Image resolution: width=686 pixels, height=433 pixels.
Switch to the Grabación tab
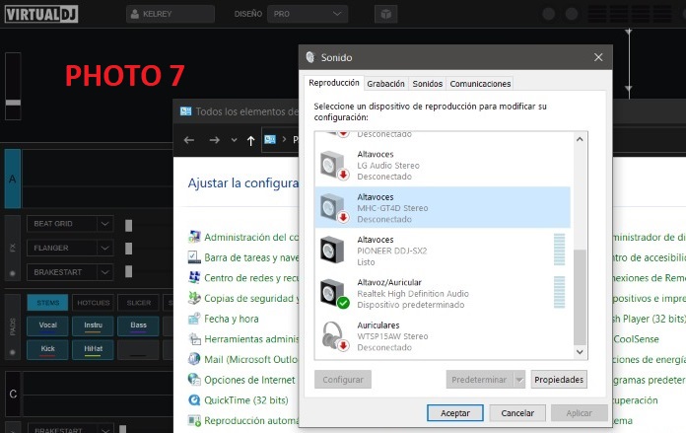tap(385, 84)
